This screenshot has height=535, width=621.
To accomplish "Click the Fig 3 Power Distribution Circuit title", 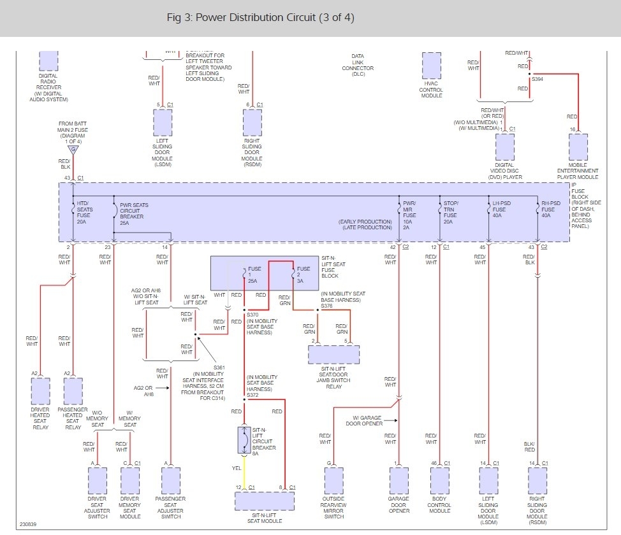I will [261, 17].
